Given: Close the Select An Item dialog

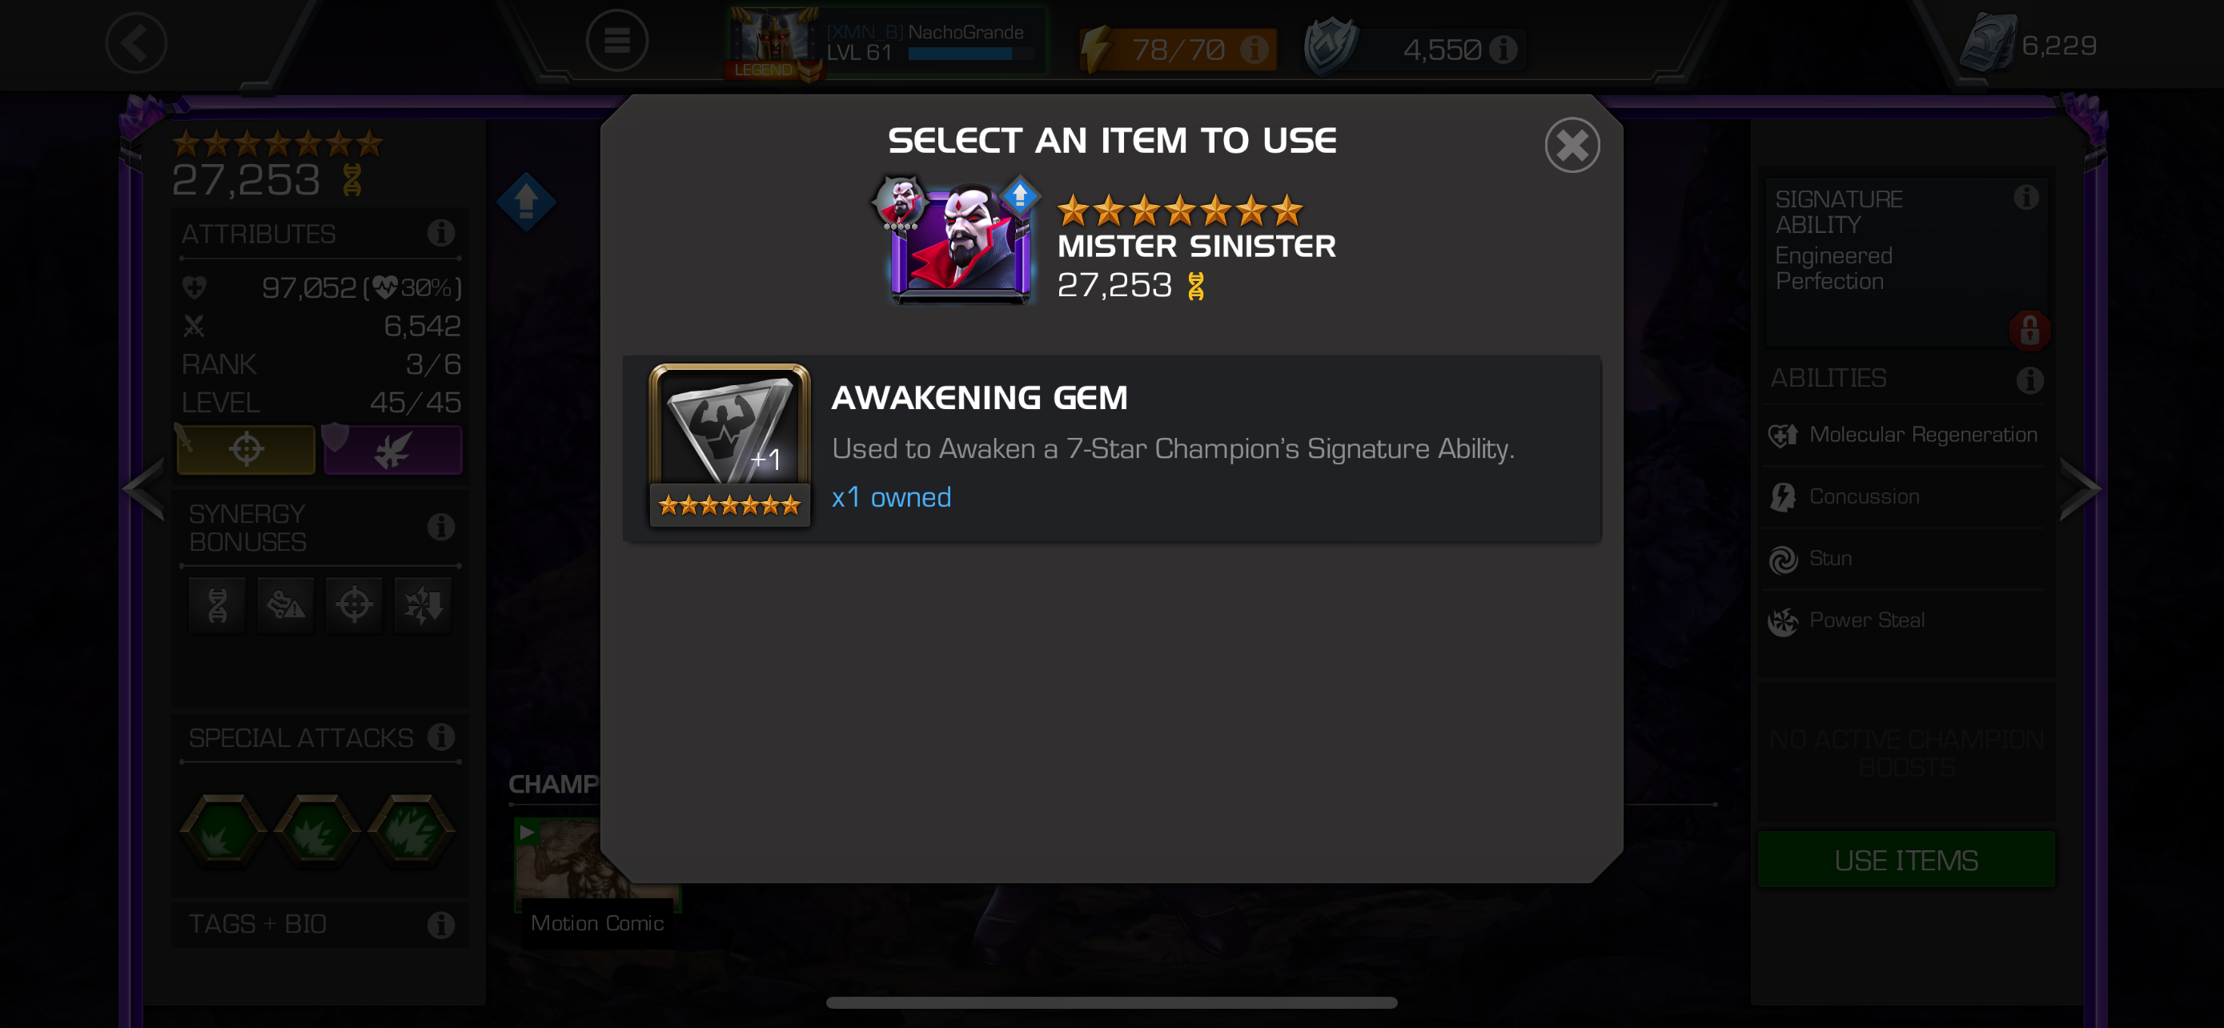Looking at the screenshot, I should [x=1572, y=145].
